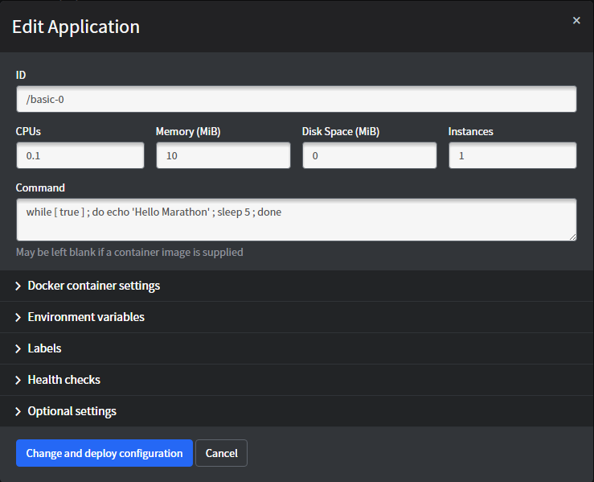Expand the Health checks section
This screenshot has height=482, width=594.
63,380
